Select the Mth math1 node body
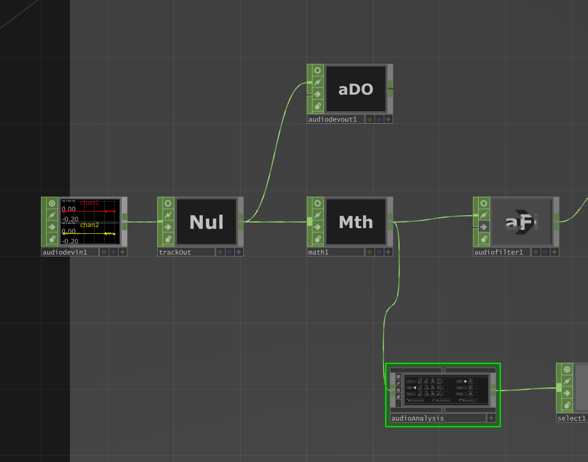This screenshot has height=462, width=588. (356, 222)
